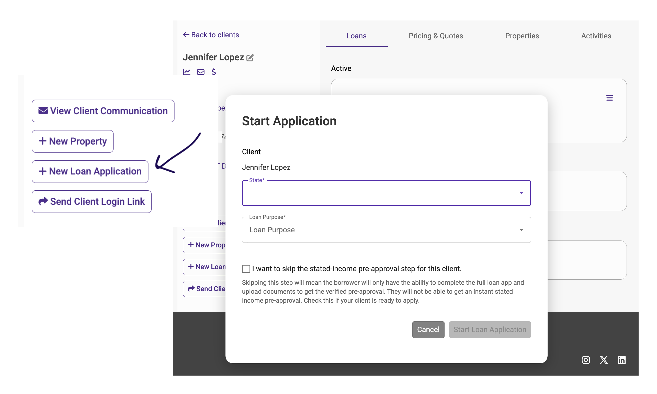The width and height of the screenshot is (657, 394).
Task: Open Instagram icon in footer
Action: 586,360
